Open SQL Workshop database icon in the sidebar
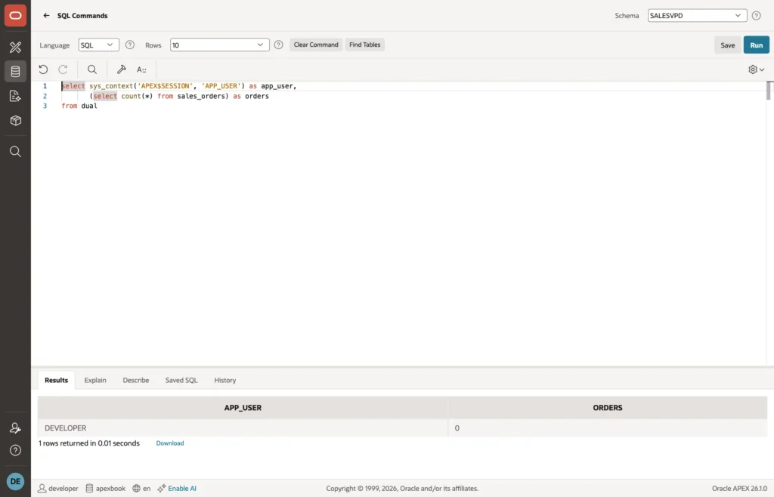 [x=15, y=72]
